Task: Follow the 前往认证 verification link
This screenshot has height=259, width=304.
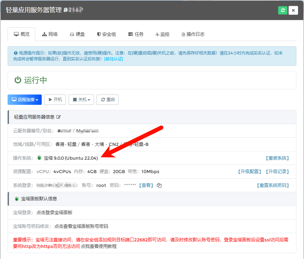Action: point(114,59)
